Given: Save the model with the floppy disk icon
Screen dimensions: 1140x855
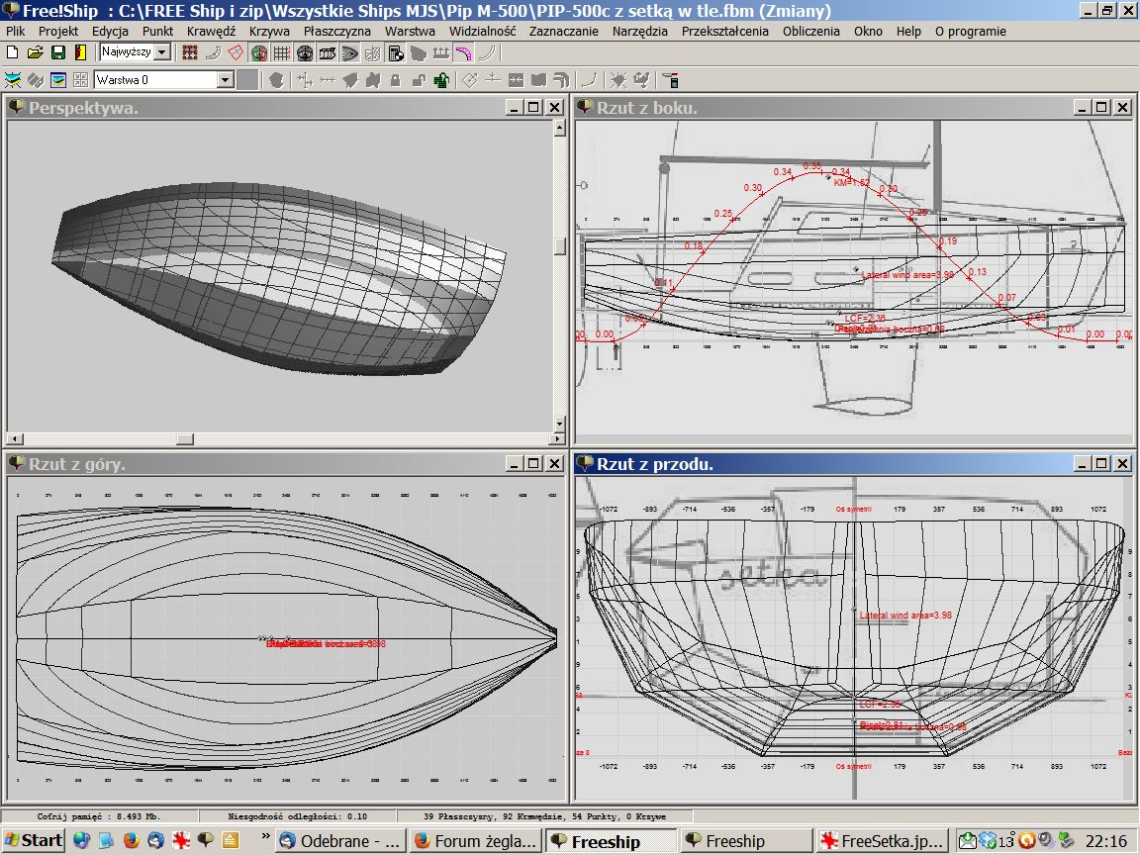Looking at the screenshot, I should pyautogui.click(x=57, y=52).
